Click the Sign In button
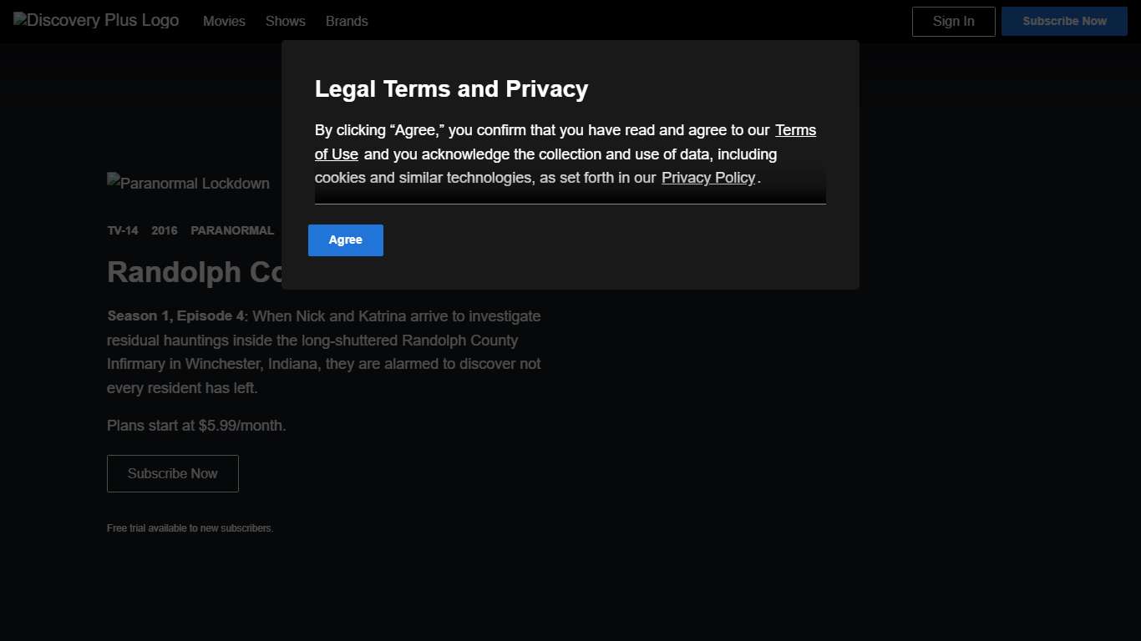 (953, 22)
